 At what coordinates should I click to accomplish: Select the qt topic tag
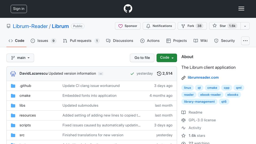(199, 88)
